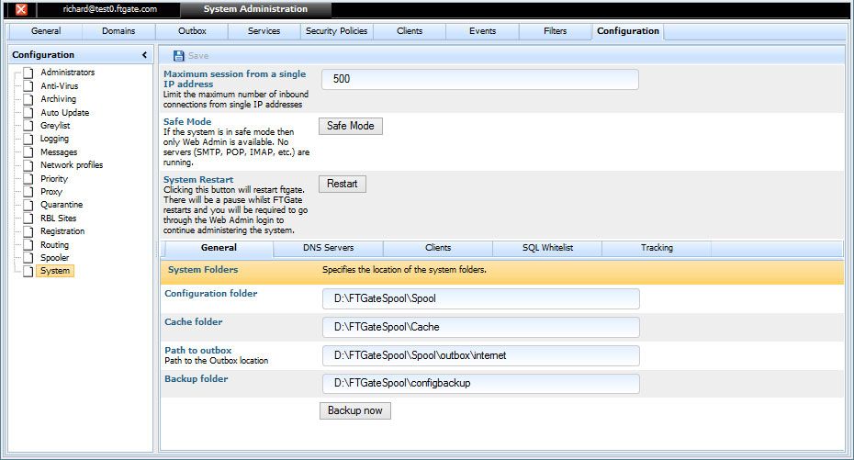This screenshot has height=460, width=854.
Task: Switch to the top General tab
Action: (x=46, y=31)
